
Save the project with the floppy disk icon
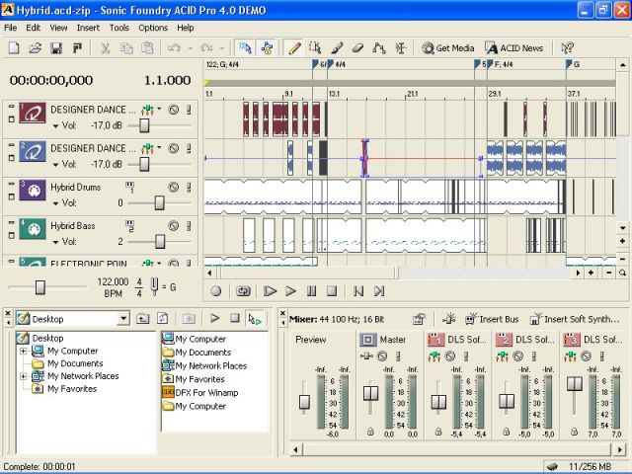click(56, 48)
